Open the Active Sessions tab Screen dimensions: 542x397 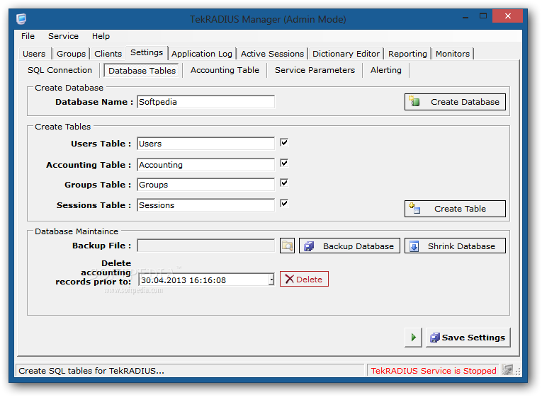(x=272, y=54)
